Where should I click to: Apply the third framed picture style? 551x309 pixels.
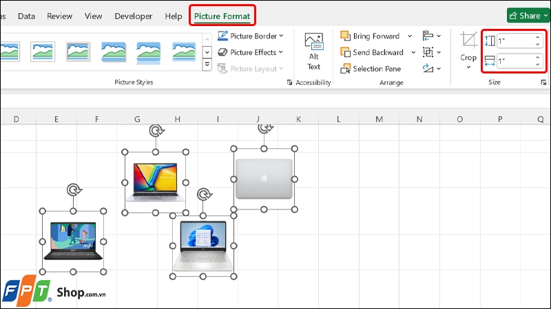(x=78, y=51)
